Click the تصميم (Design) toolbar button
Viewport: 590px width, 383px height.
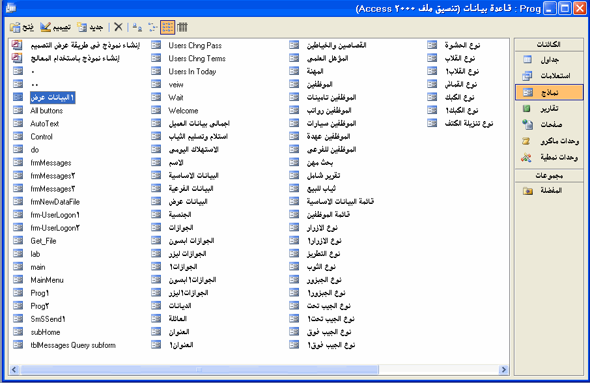tap(55, 27)
